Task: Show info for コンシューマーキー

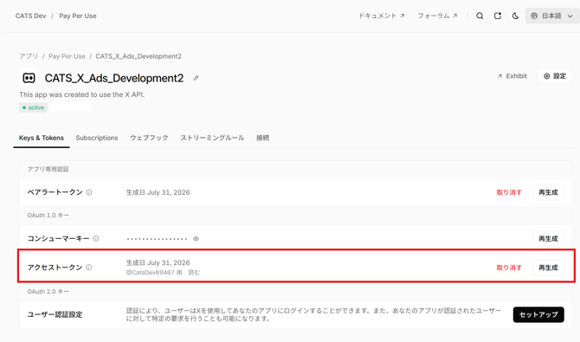Action: [x=96, y=238]
